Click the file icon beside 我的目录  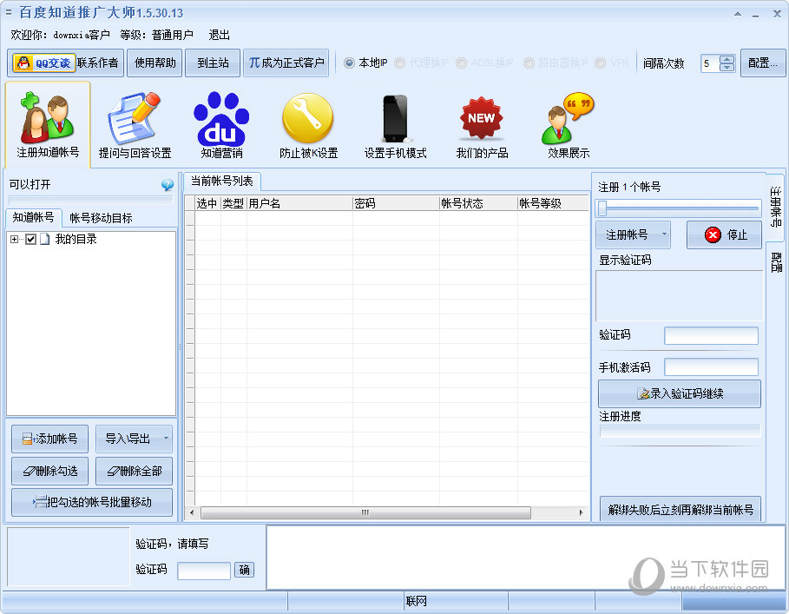coord(45,239)
